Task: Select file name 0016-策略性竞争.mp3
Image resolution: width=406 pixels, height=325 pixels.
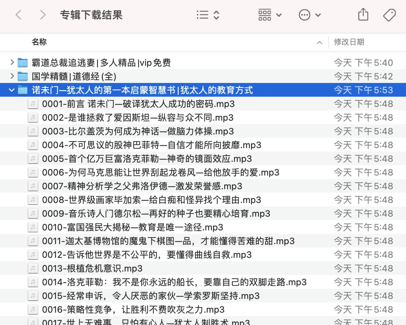Action: pyautogui.click(x=133, y=309)
